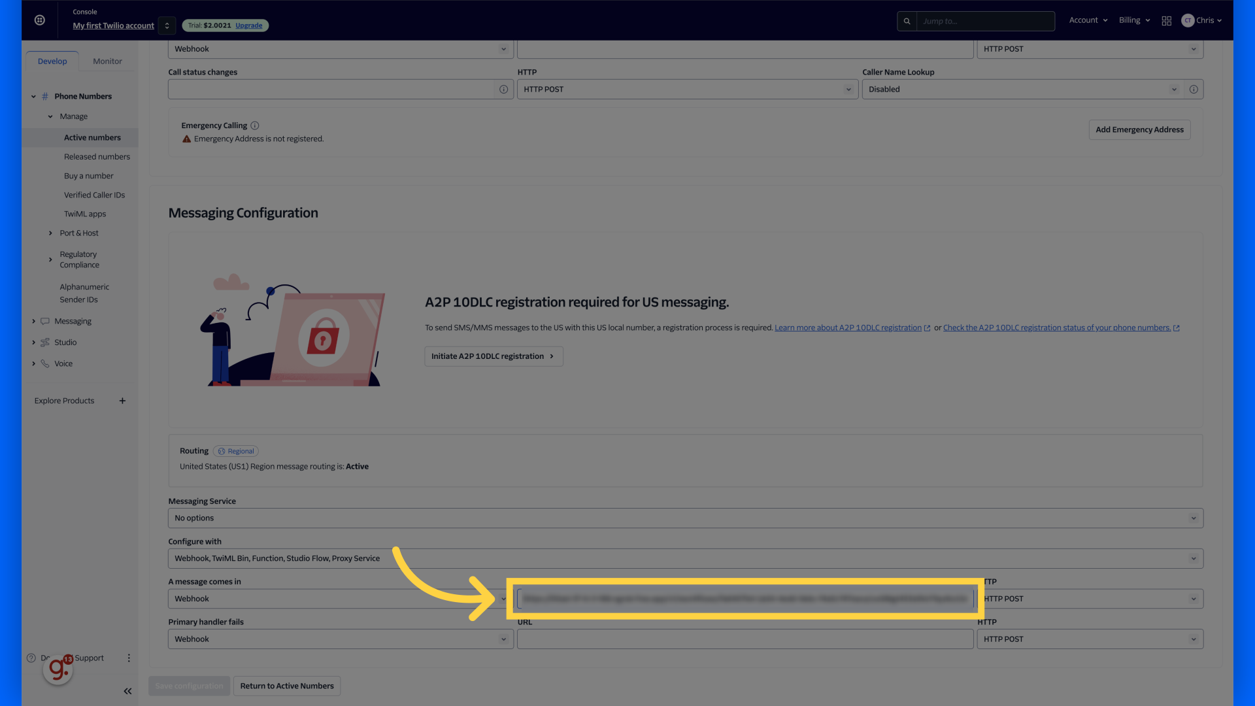The image size is (1255, 706).
Task: Open Primary handler fails HTTP POST dropdown
Action: 1090,640
